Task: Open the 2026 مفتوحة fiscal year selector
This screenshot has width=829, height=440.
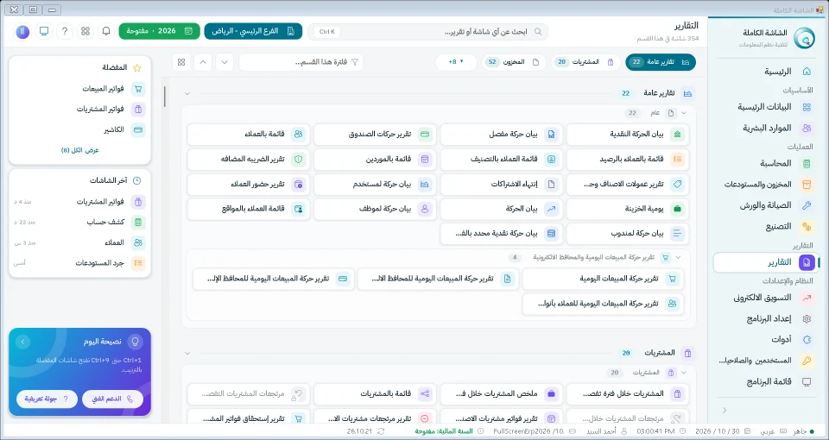Action: click(159, 31)
